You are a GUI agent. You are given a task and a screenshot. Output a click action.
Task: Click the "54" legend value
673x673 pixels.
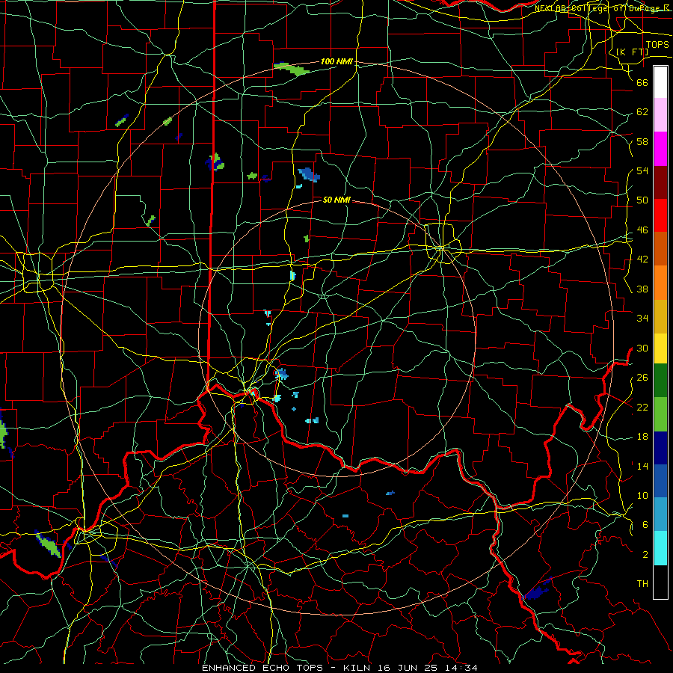(642, 170)
